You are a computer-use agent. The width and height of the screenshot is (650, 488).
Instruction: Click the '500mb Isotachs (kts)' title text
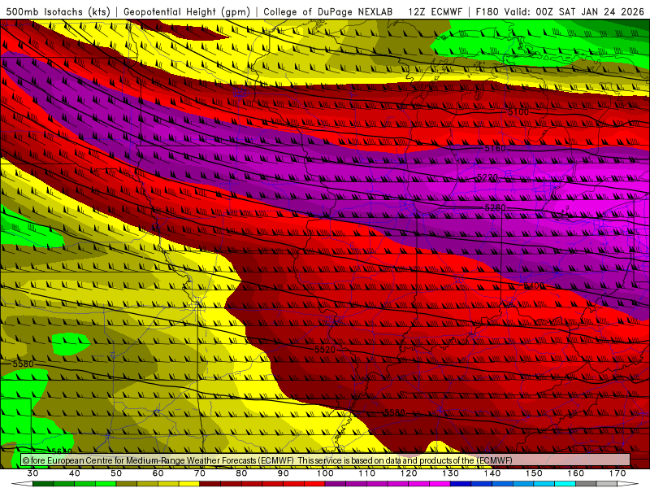(58, 12)
